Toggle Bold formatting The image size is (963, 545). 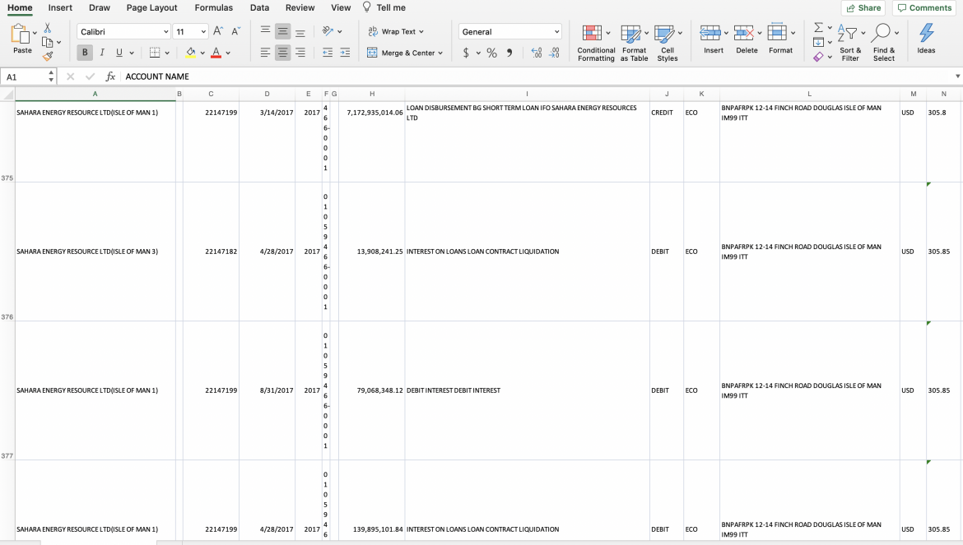(x=85, y=53)
